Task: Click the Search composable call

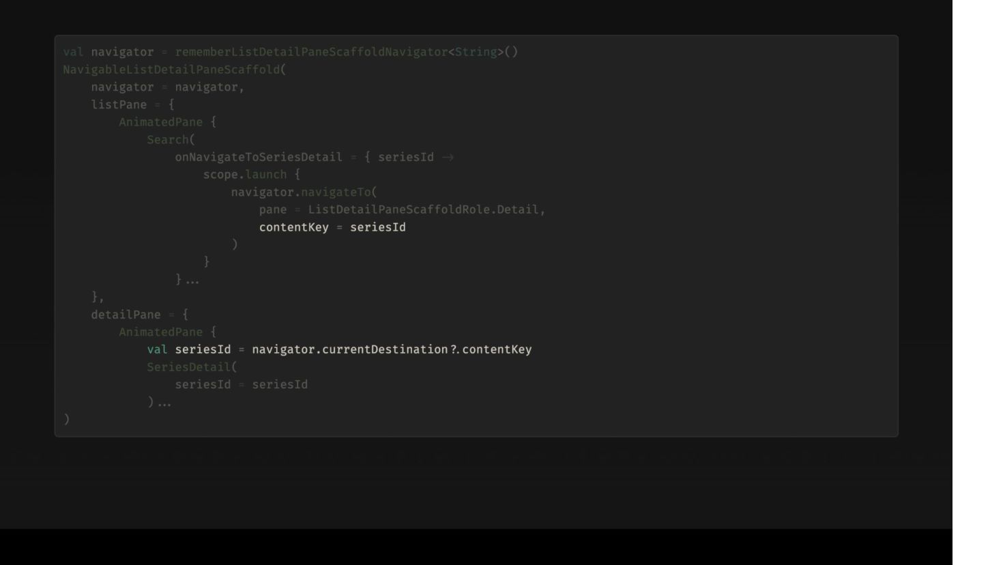Action: pyautogui.click(x=168, y=139)
